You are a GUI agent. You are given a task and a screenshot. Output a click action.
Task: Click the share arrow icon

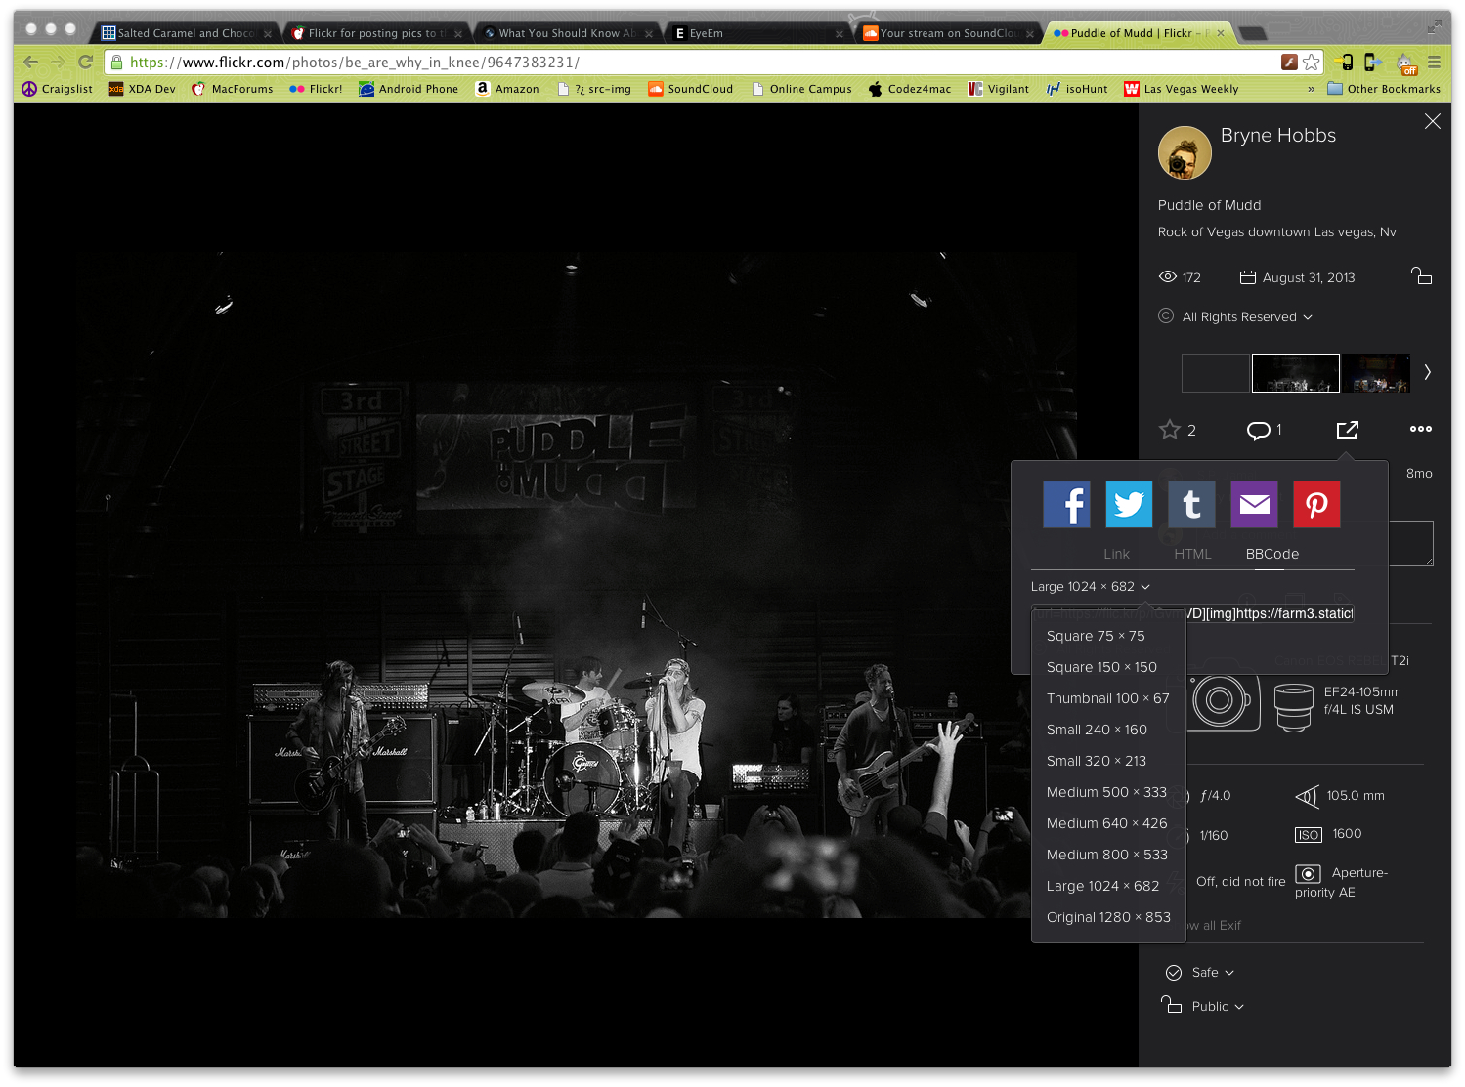click(x=1348, y=430)
